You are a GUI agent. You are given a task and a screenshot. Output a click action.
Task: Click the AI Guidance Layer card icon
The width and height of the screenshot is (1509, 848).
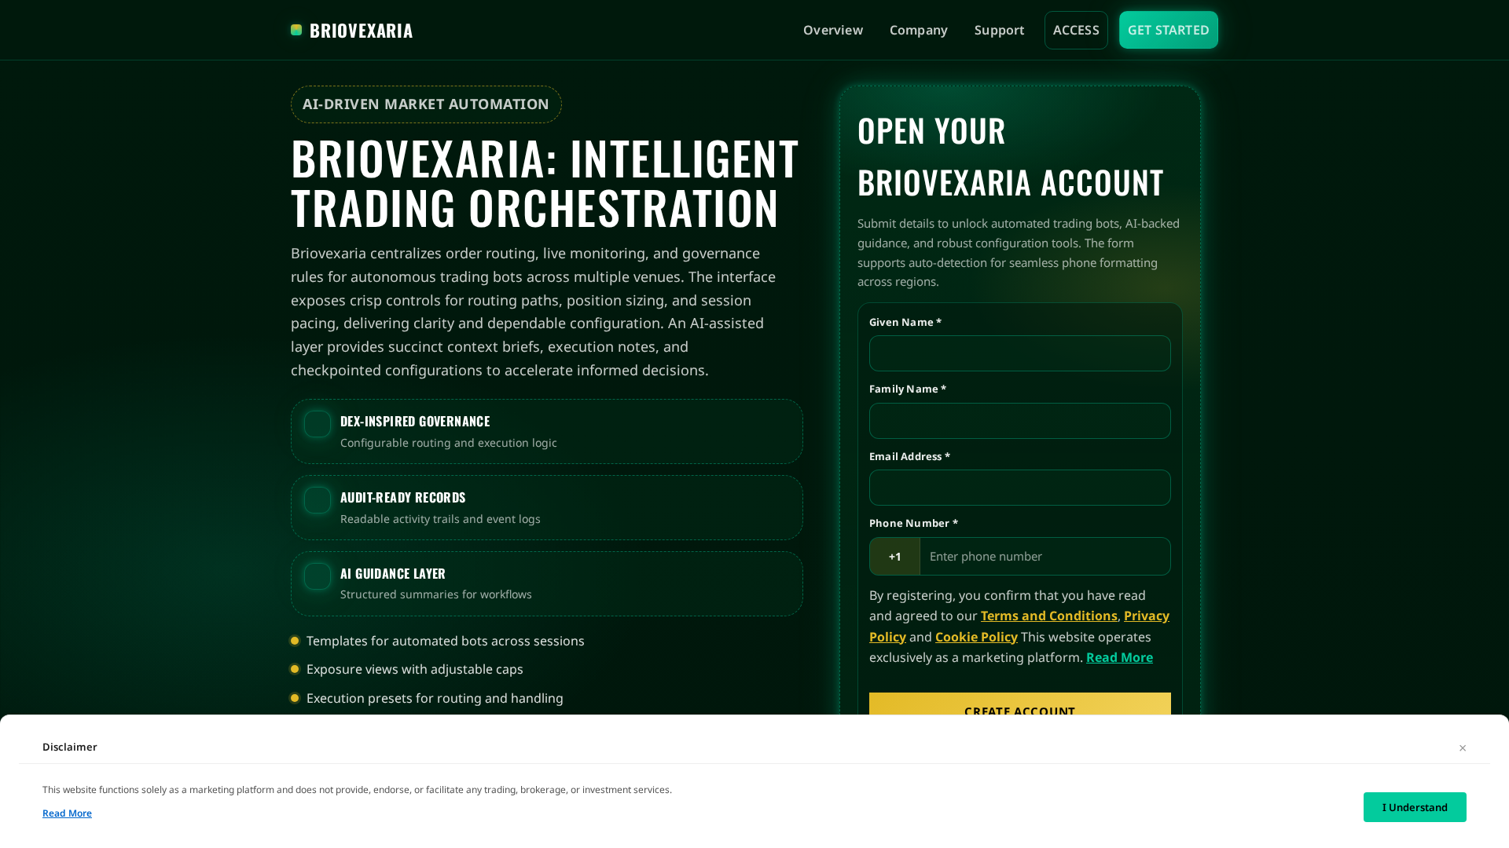coord(318,576)
